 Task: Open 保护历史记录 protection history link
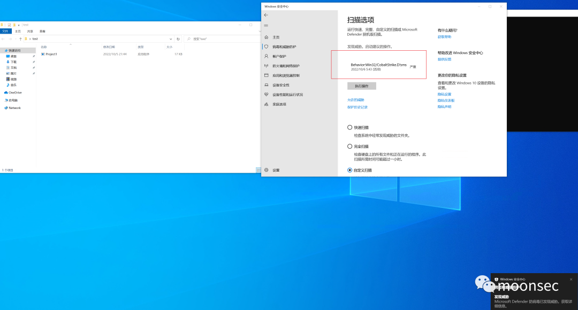pos(357,107)
